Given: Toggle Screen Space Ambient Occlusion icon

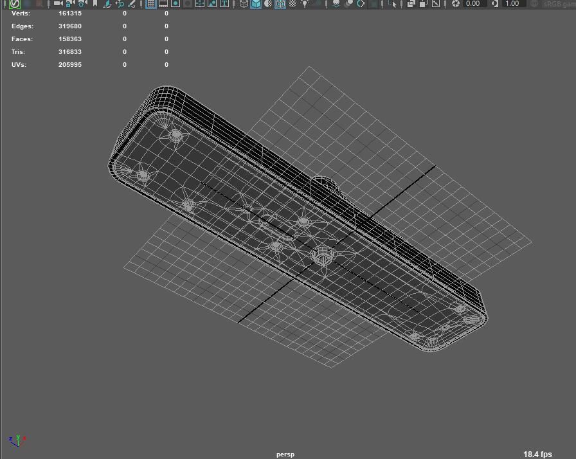Looking at the screenshot, I should [x=336, y=4].
